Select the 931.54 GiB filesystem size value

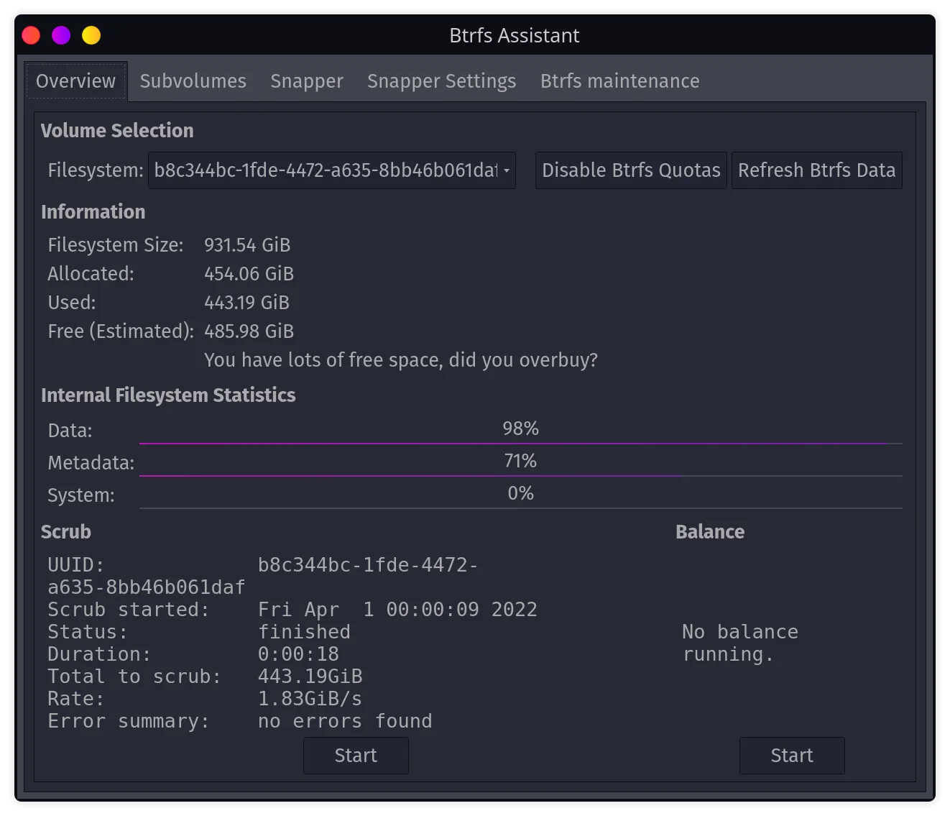[247, 245]
